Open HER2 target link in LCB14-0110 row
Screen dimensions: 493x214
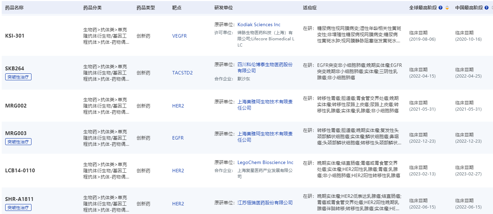(178, 171)
